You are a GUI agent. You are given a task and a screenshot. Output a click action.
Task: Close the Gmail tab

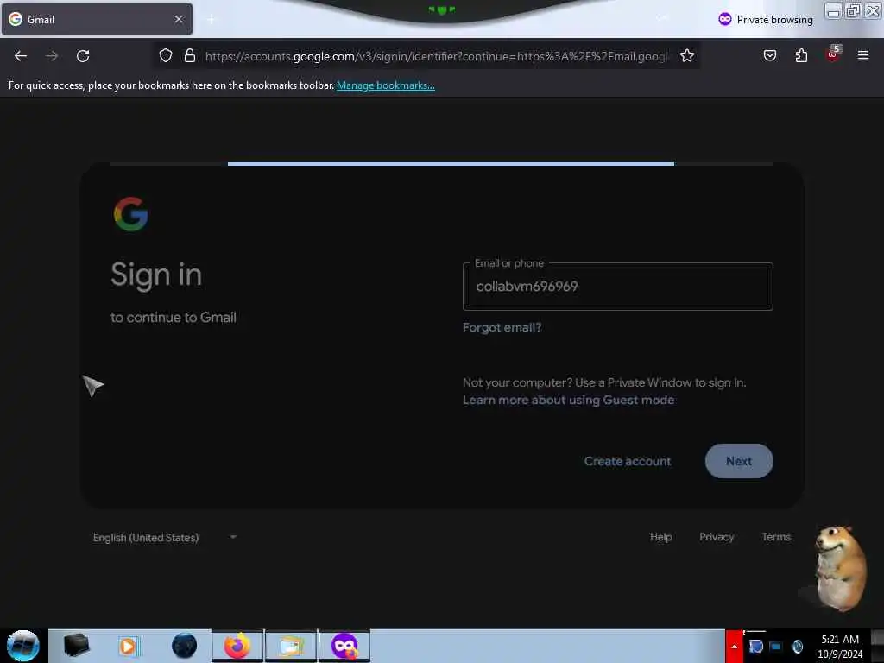pos(178,19)
